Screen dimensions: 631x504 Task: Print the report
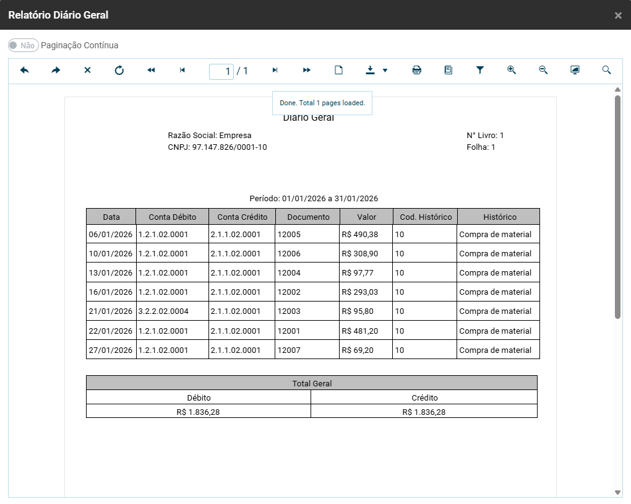click(417, 71)
